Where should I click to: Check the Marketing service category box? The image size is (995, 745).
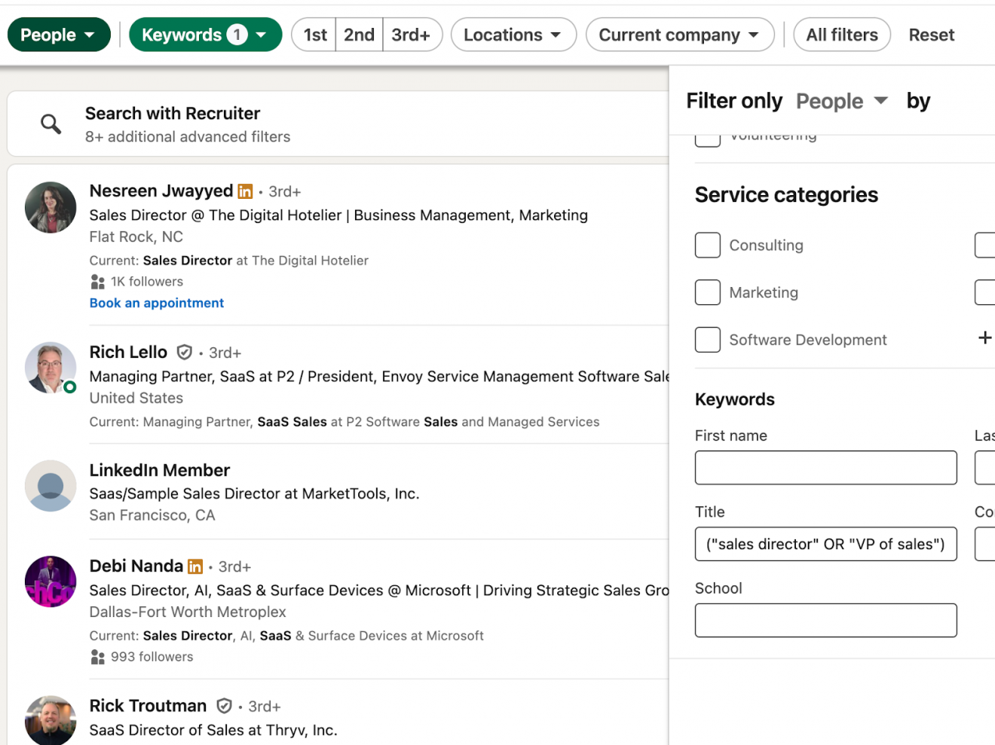tap(707, 292)
